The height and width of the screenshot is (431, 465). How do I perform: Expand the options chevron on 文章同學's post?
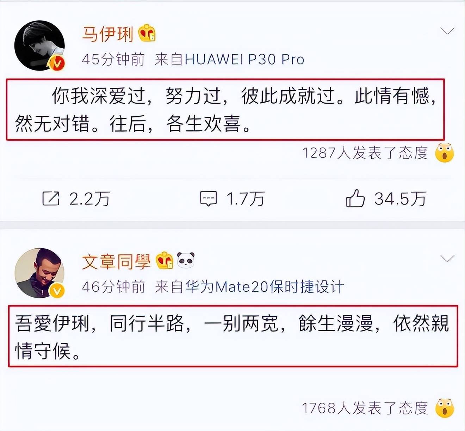(x=447, y=259)
